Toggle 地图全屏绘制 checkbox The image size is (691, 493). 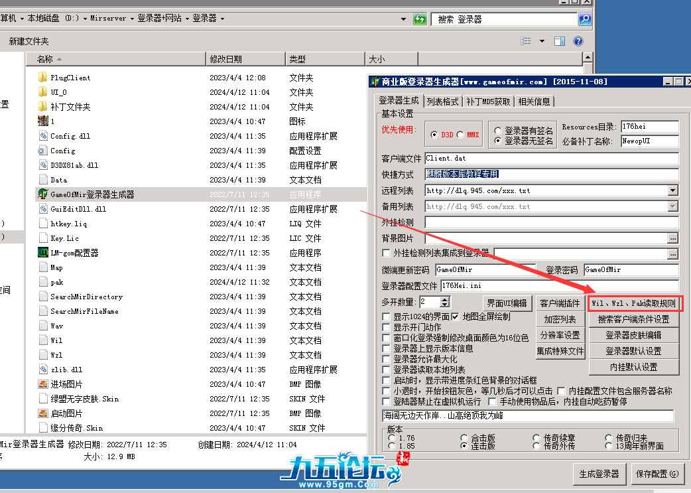[455, 317]
